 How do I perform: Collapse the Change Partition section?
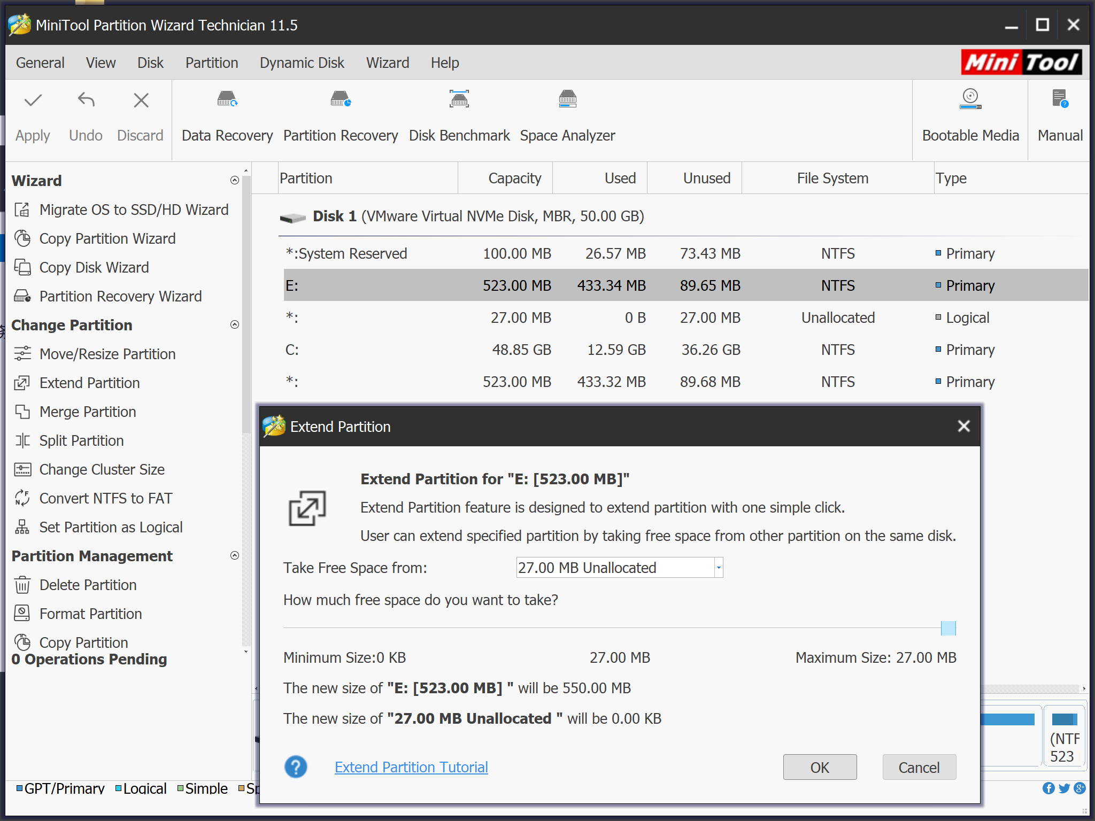click(x=234, y=324)
